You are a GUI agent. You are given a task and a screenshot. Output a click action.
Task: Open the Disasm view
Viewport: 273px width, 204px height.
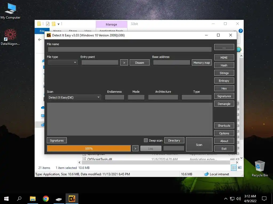point(140,63)
